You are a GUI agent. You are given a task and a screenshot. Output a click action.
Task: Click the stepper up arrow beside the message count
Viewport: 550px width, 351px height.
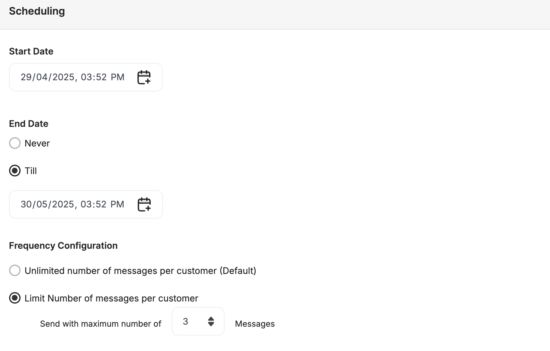click(211, 318)
